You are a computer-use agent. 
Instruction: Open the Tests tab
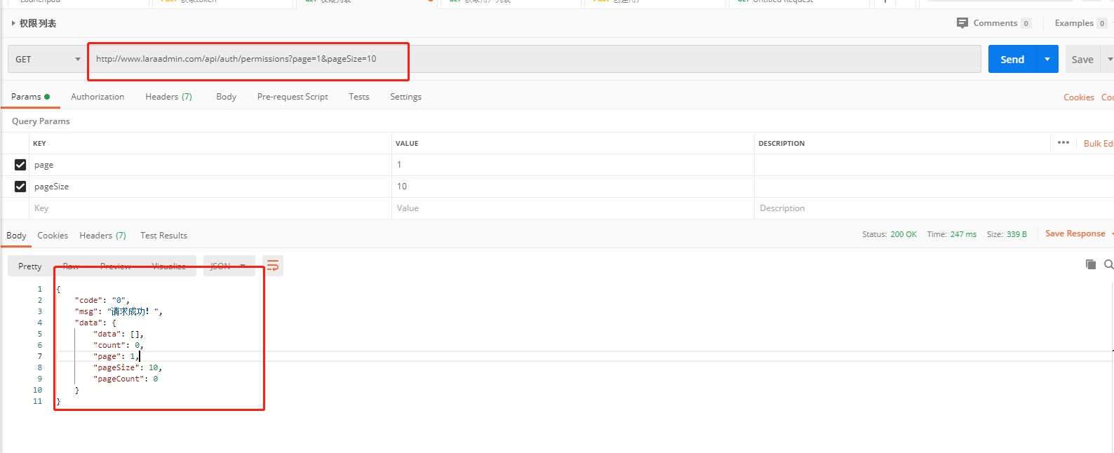(x=358, y=97)
